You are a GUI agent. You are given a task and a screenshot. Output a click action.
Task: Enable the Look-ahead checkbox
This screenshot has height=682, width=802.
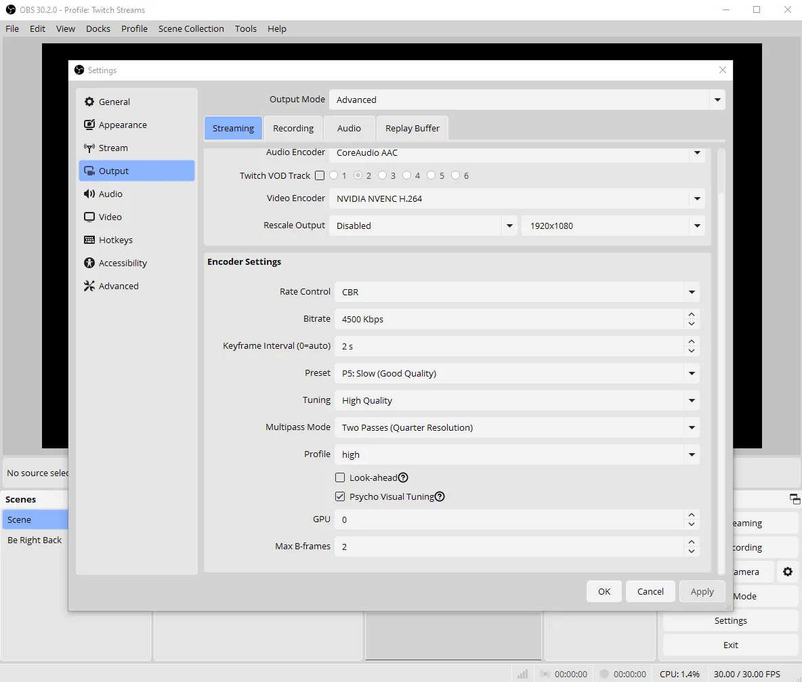[340, 477]
